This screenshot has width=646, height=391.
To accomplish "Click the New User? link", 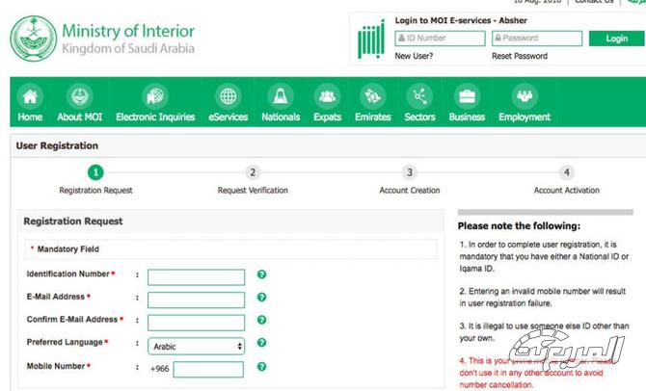I will pos(414,57).
